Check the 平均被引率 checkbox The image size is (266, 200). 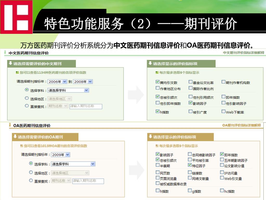[x=190, y=160]
